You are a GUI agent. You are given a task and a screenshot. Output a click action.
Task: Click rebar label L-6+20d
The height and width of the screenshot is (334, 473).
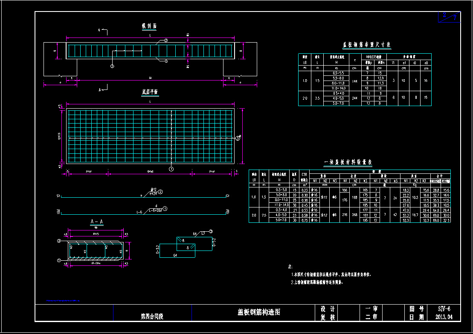pos(156,211)
